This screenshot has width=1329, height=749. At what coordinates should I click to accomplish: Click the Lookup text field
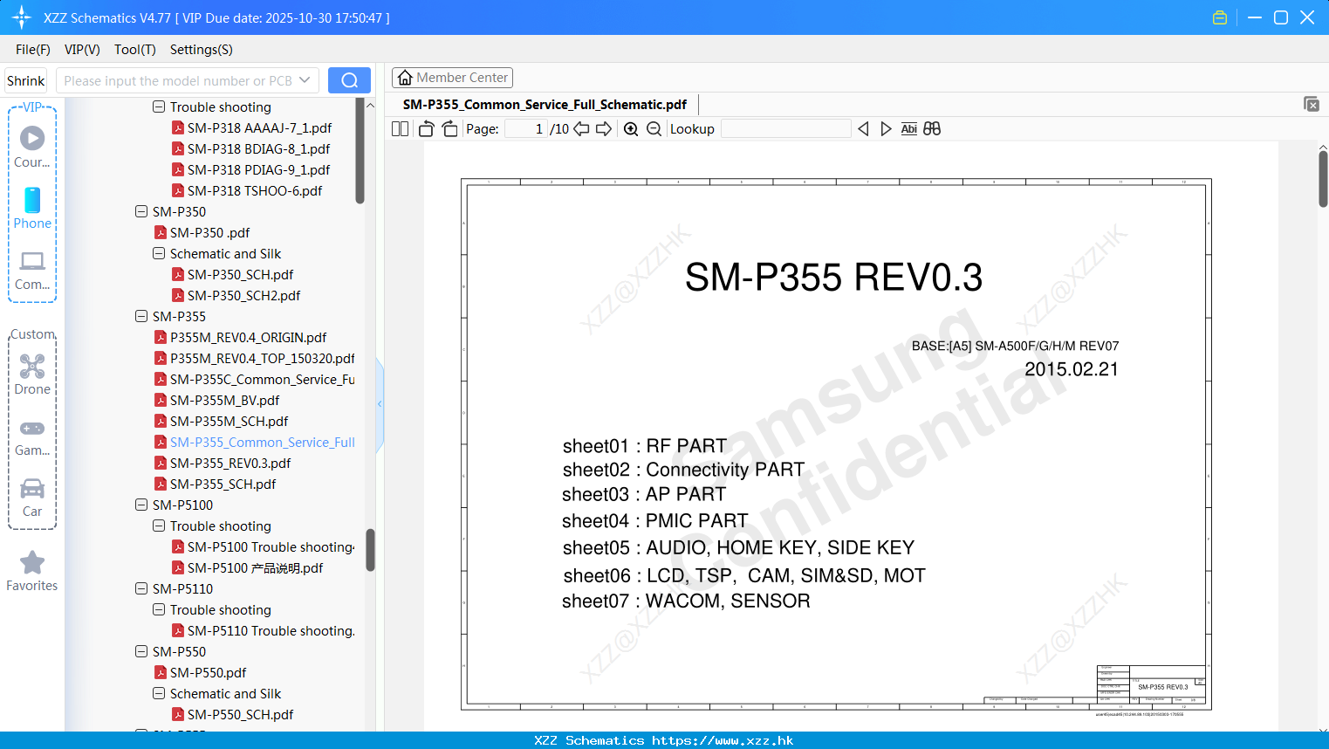785,129
